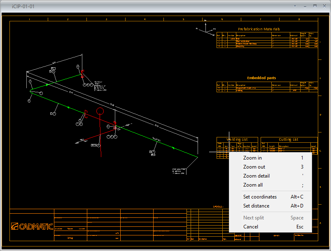Select the large red circle symbol on pipe

pos(100,111)
